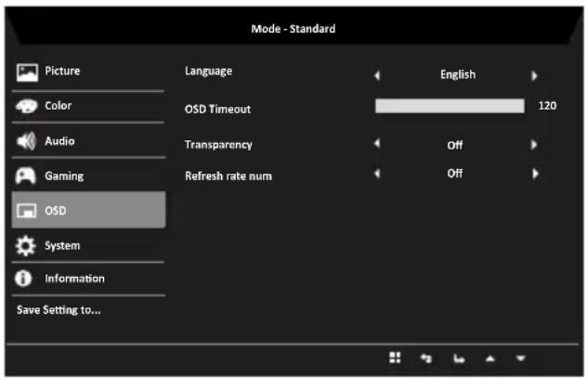Open the Color menu
The width and height of the screenshot is (587, 378).
(88, 106)
